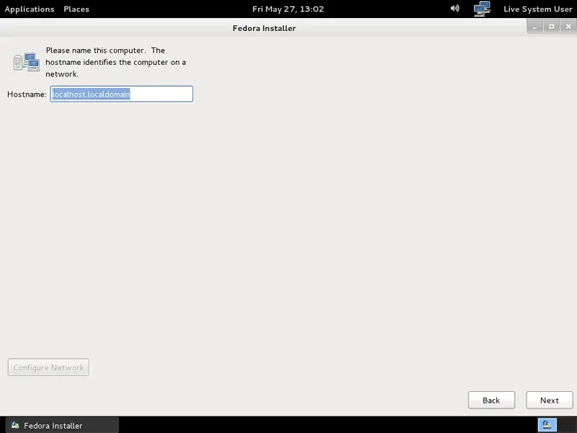
Task: Open the clock showing Fri May 27, 13:02
Action: pos(288,9)
